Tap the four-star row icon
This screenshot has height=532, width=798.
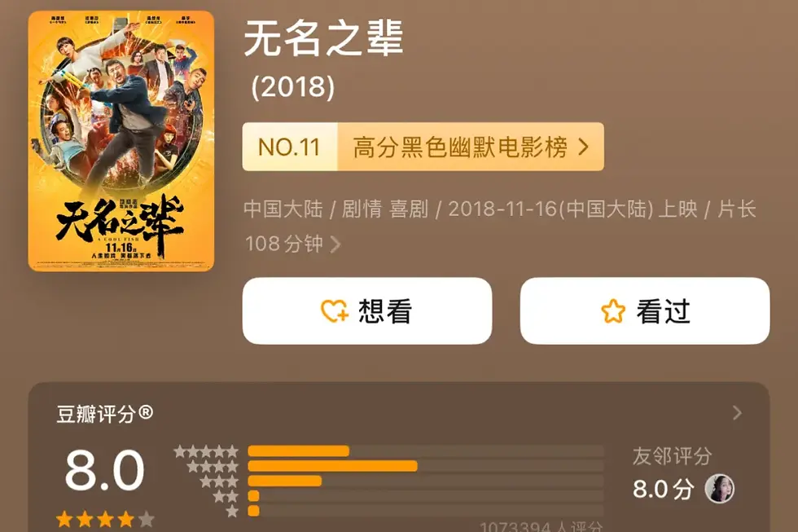pyautogui.click(x=213, y=466)
